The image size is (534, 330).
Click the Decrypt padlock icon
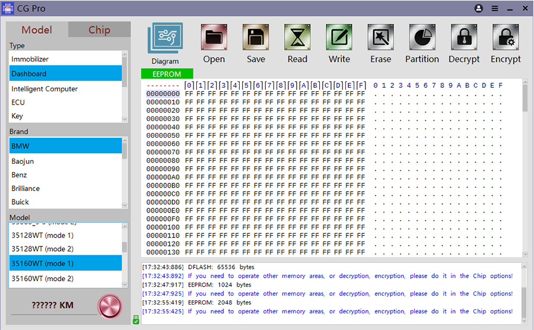pos(464,37)
